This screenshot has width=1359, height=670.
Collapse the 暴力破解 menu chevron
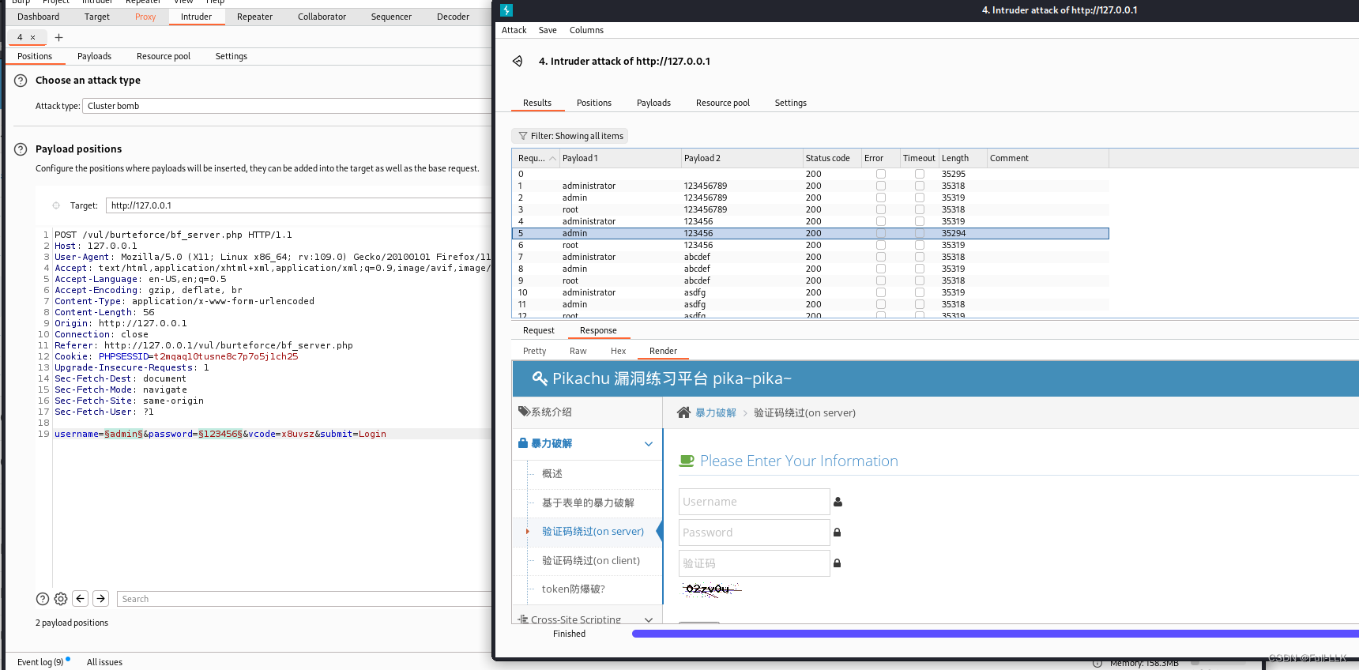pyautogui.click(x=649, y=444)
